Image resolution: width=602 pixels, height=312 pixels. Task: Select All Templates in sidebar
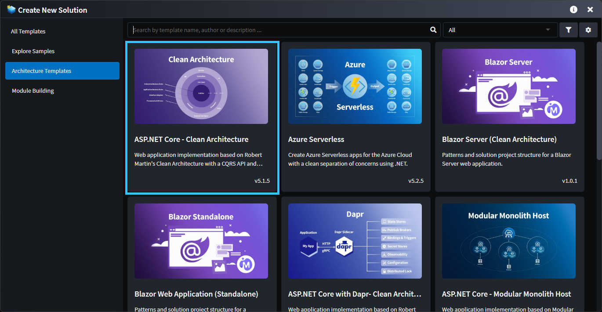click(28, 31)
